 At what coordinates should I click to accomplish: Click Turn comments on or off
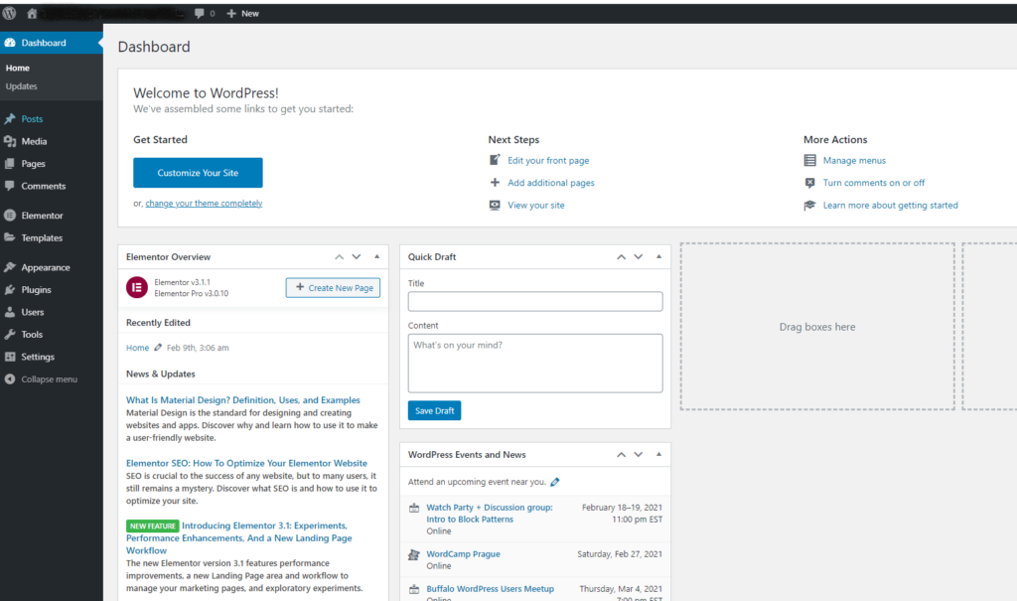tap(874, 183)
